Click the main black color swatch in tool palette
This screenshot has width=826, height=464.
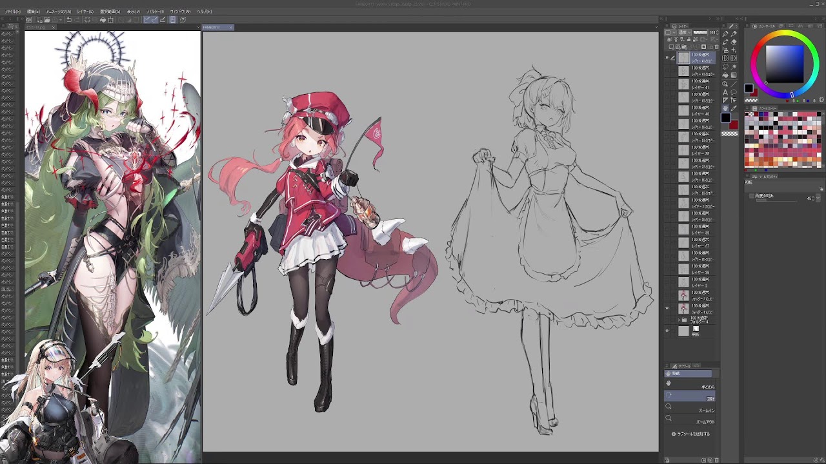point(726,117)
